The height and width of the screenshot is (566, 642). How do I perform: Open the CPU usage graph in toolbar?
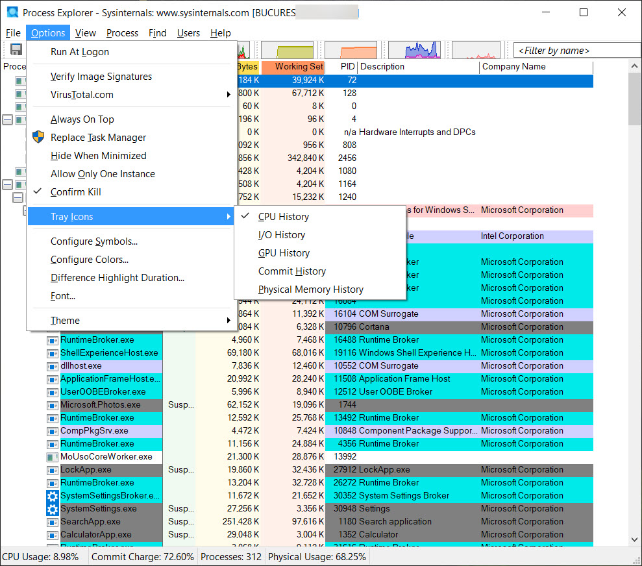243,50
